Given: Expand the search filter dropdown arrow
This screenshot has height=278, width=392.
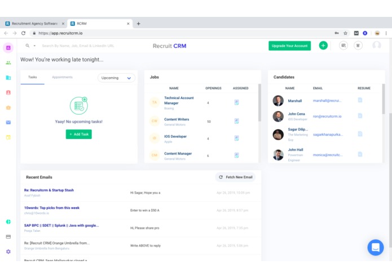Looking at the screenshot, I should 34,46.
